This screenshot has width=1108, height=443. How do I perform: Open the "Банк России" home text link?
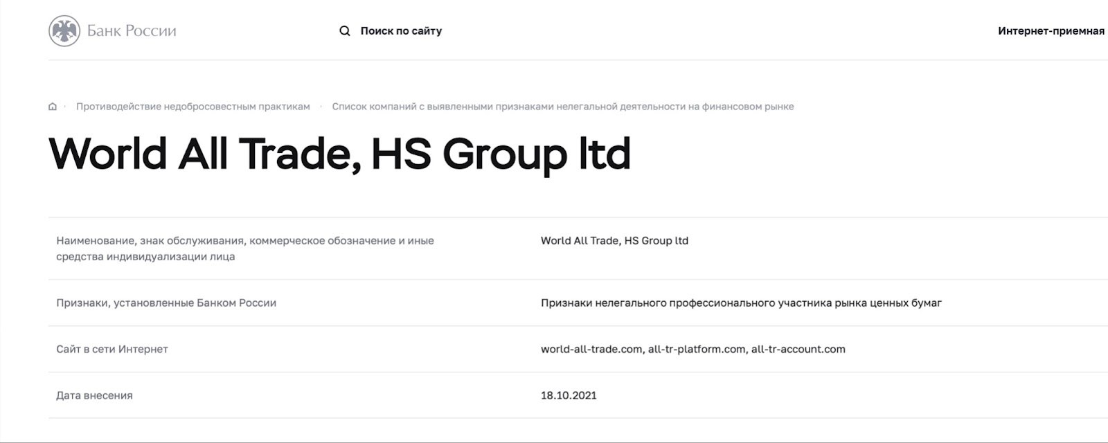132,31
